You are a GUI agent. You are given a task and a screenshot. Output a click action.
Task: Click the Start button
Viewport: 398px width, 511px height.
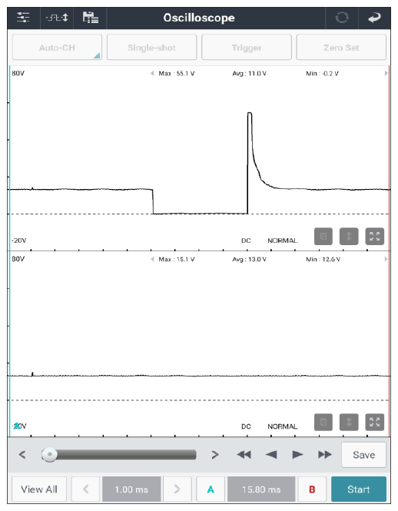(x=359, y=489)
